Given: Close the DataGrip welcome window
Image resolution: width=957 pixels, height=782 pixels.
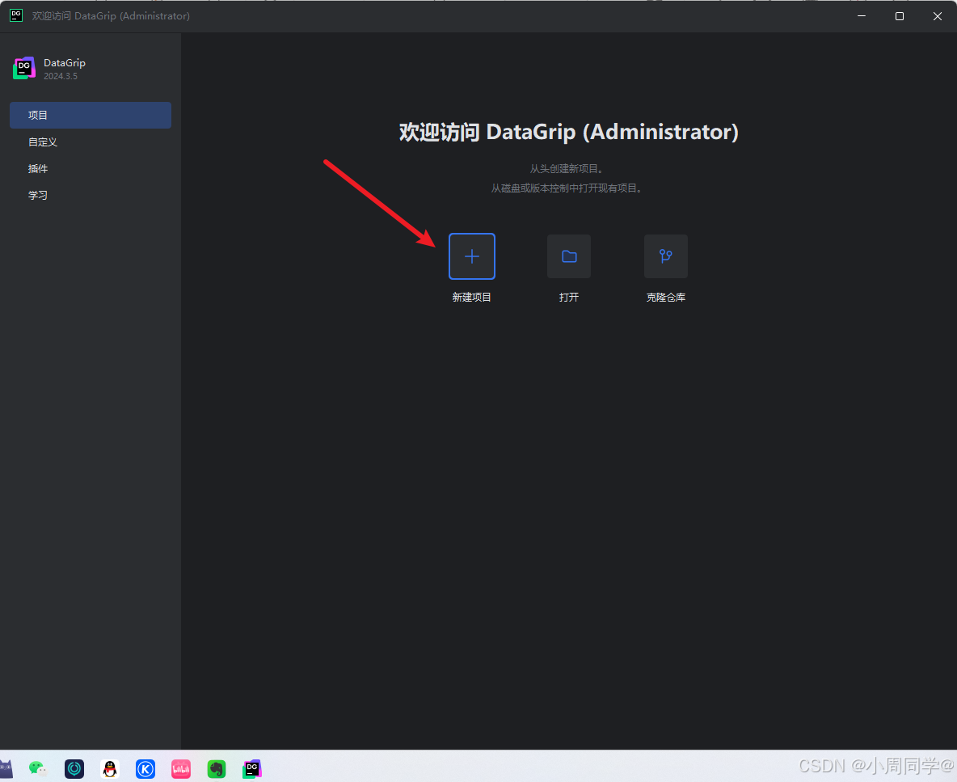Looking at the screenshot, I should point(938,16).
